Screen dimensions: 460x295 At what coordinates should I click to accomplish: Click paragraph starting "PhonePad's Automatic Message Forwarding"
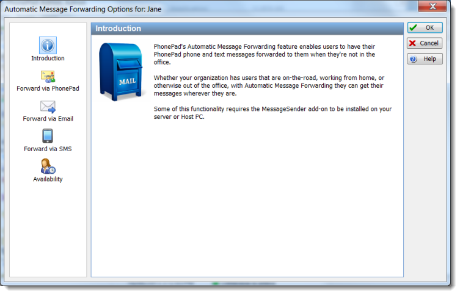(265, 54)
